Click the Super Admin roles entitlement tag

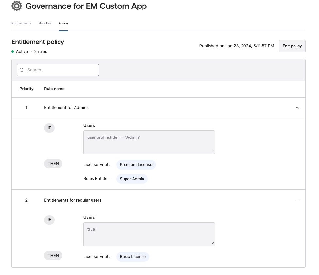coord(132,179)
